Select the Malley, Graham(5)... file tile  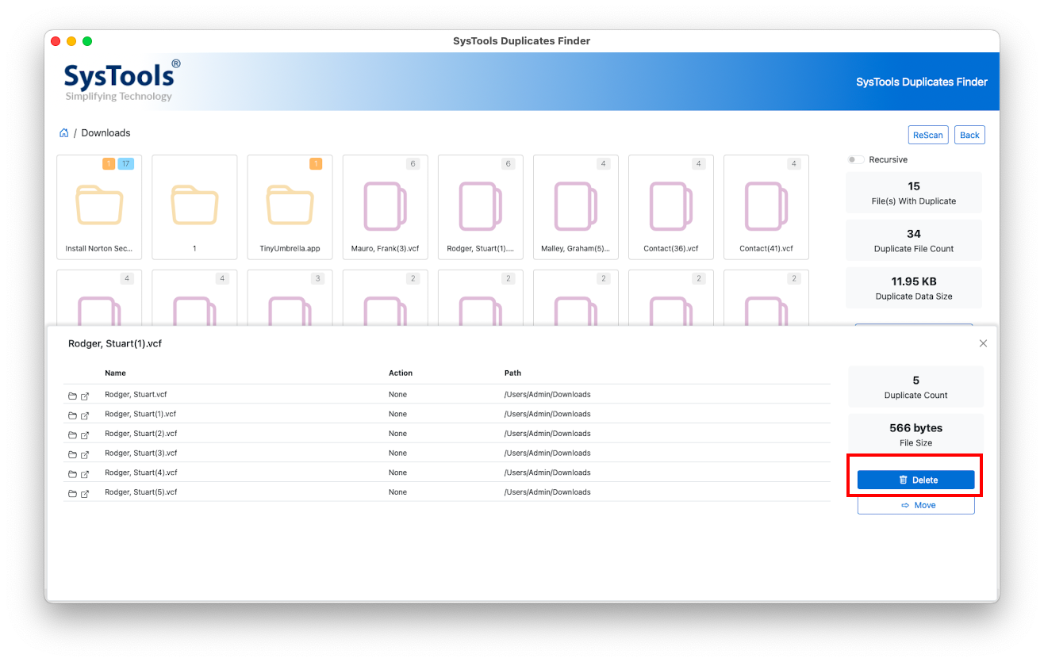point(575,207)
